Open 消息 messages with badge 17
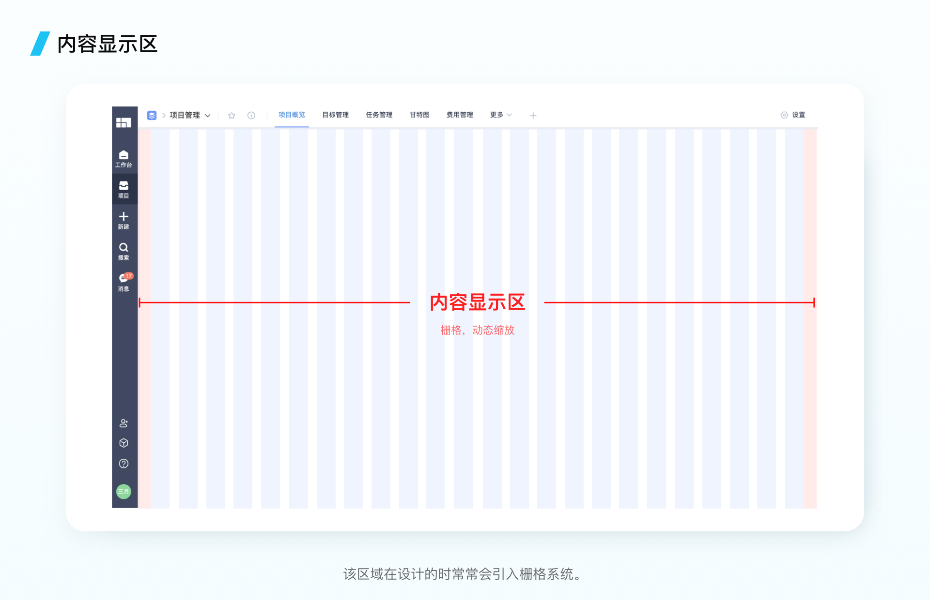Screen dimensions: 930x600 (124, 282)
